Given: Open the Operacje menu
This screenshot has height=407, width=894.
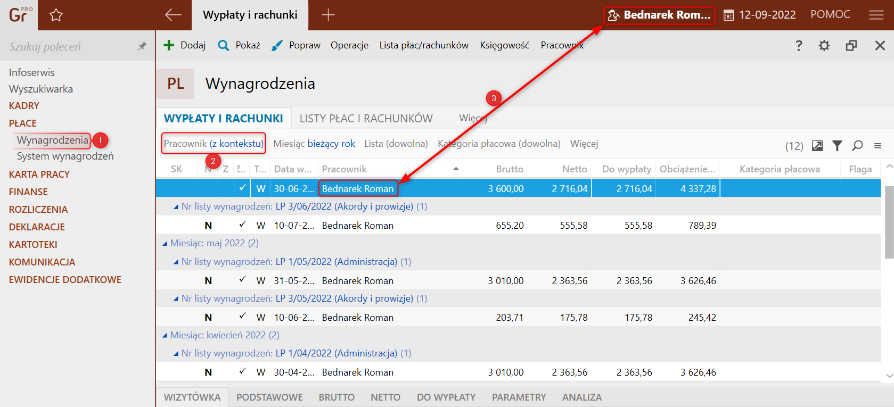Looking at the screenshot, I should tap(349, 45).
